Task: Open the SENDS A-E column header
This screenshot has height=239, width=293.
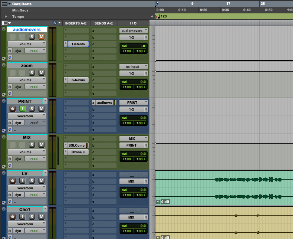Action: 103,23
